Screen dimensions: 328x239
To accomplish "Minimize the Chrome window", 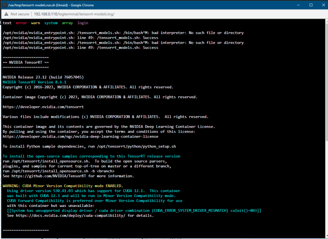I will click(x=298, y=5).
